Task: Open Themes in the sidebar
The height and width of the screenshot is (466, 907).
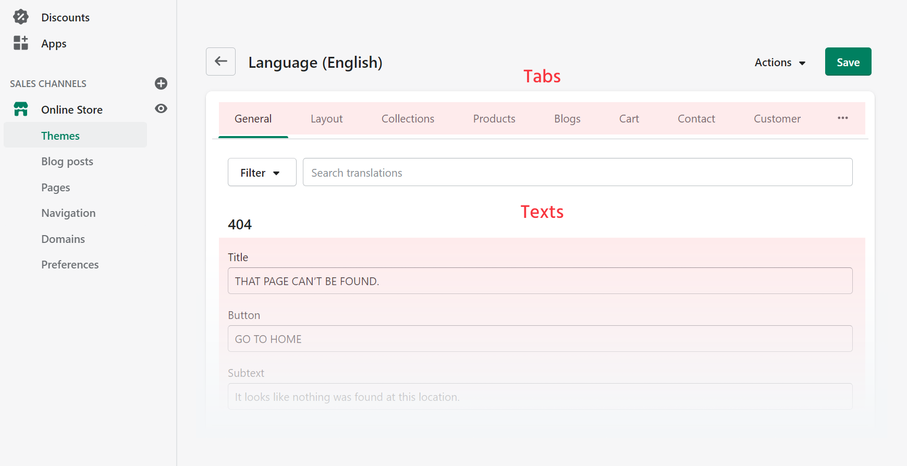Action: coord(60,136)
